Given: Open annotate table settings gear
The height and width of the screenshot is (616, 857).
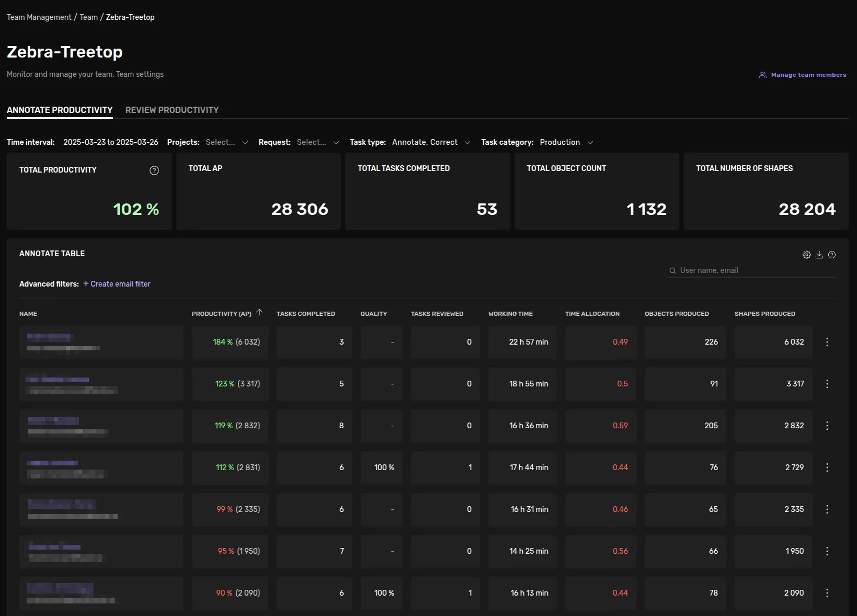Looking at the screenshot, I should (x=807, y=255).
